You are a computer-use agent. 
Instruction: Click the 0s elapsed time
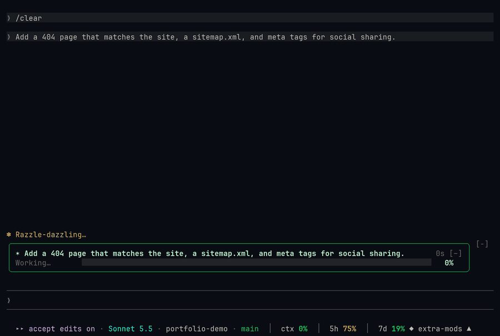[x=440, y=253]
